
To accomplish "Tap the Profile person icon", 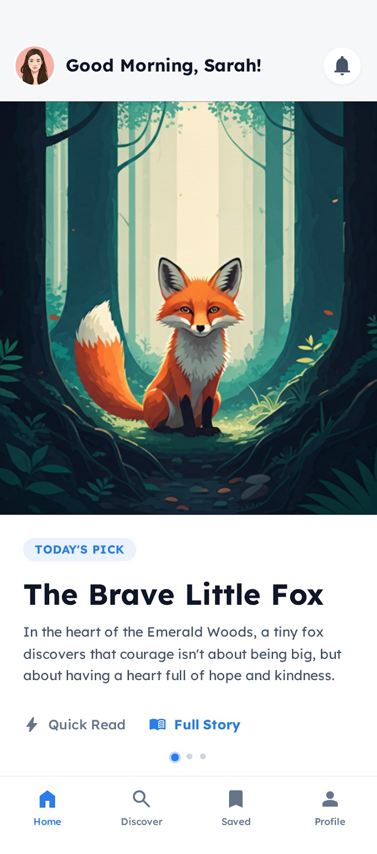I will [x=330, y=799].
